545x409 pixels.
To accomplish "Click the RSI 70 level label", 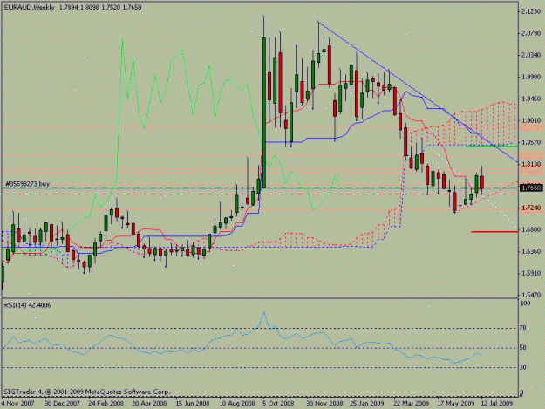I will tap(522, 328).
